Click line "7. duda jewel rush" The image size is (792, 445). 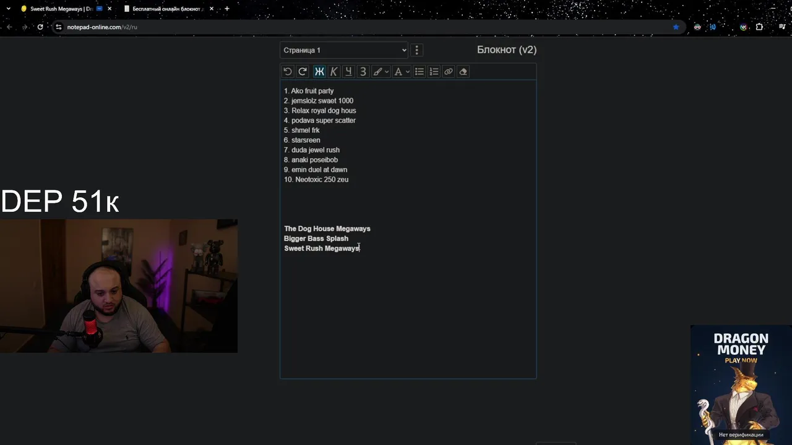(x=312, y=150)
